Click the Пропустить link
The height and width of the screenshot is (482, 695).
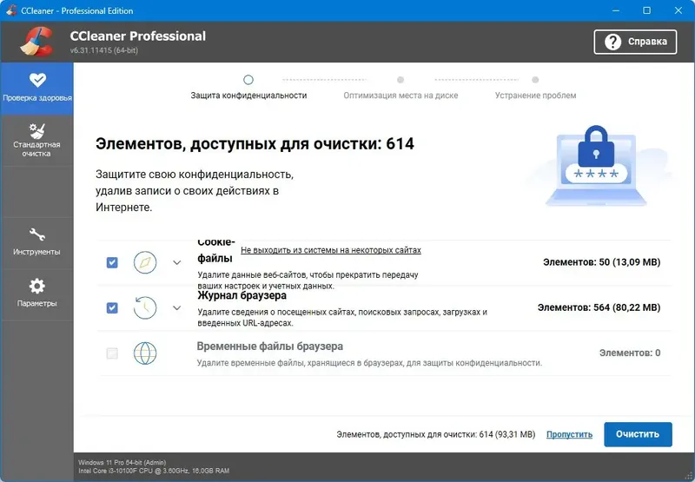click(569, 434)
